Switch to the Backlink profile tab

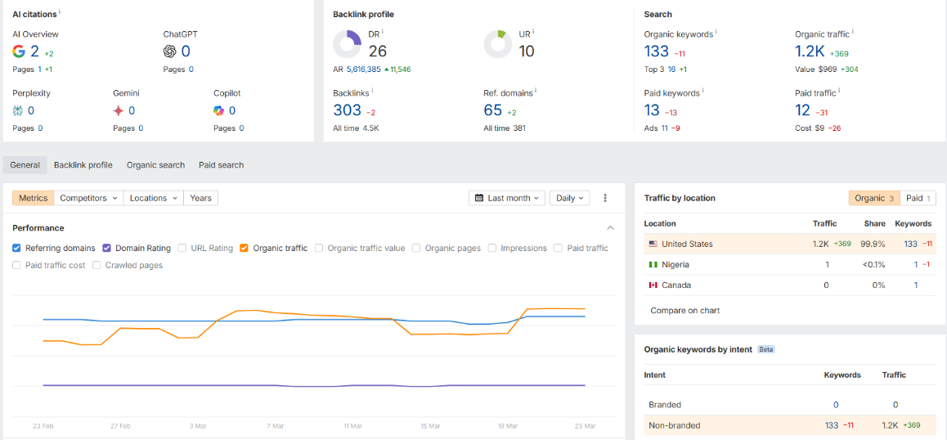click(x=83, y=165)
